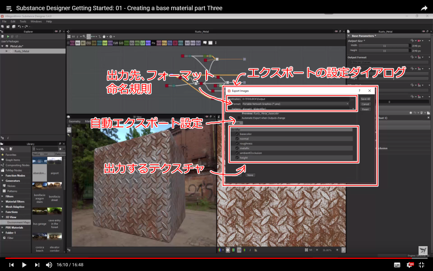Click the Levels (Lvl) node shortcut icon
433x271 pixels.
tap(143, 43)
